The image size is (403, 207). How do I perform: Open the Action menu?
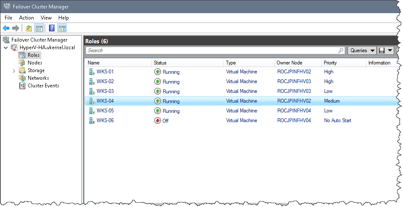26,18
